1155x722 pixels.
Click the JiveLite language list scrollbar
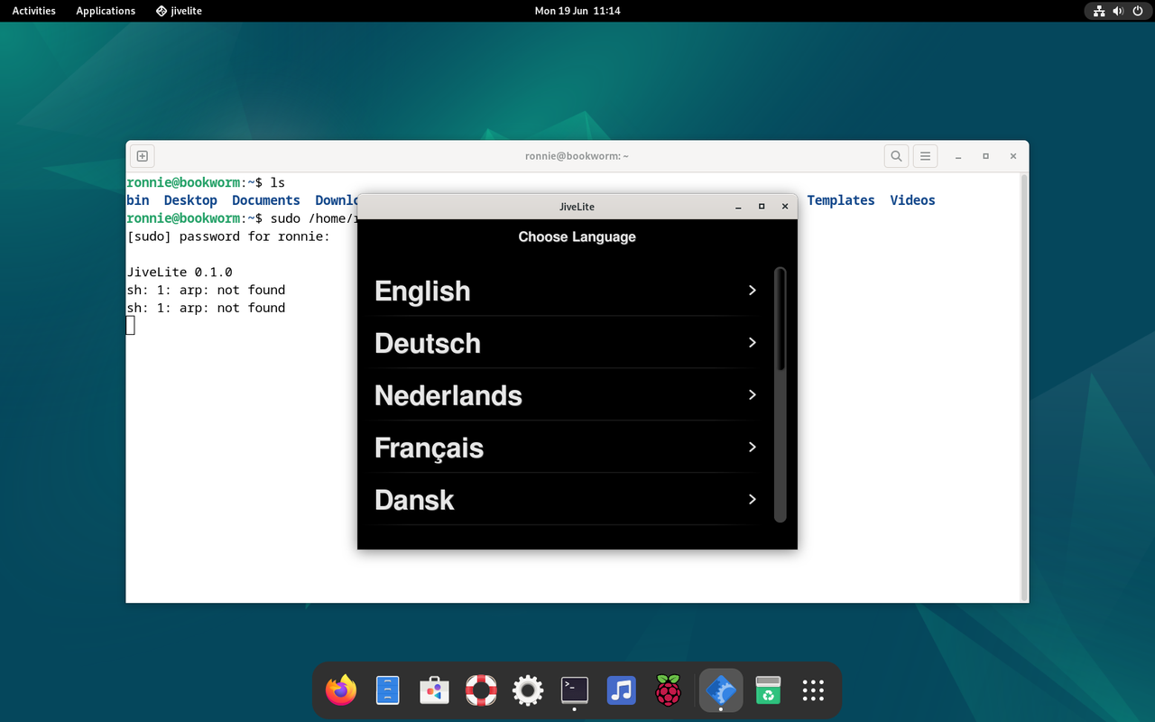781,394
